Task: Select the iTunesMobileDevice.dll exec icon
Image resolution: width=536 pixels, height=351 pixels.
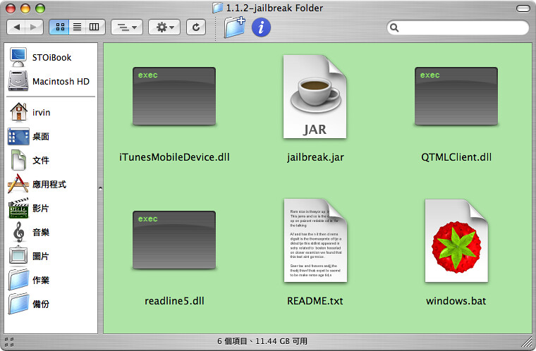Action: click(x=174, y=97)
